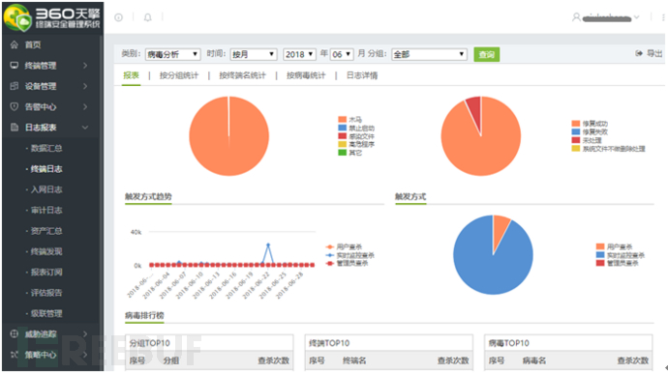Click the shield icon beside 告警中心
This screenshot has height=374, width=668.
pyautogui.click(x=15, y=106)
